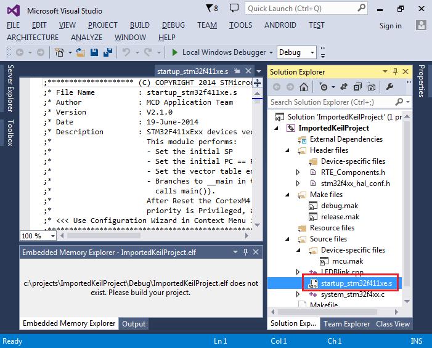Click the Home icon in Solution Explorer

point(304,87)
